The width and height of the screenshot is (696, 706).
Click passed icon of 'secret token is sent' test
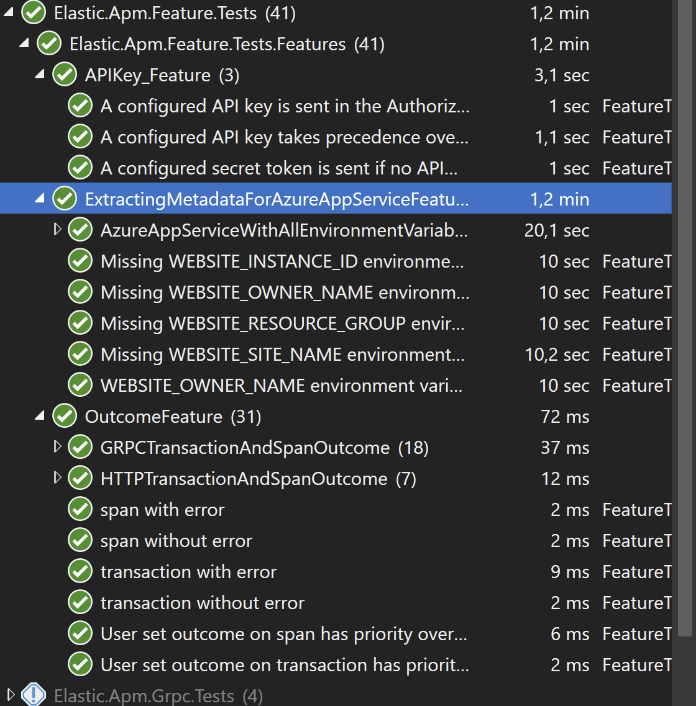click(80, 168)
